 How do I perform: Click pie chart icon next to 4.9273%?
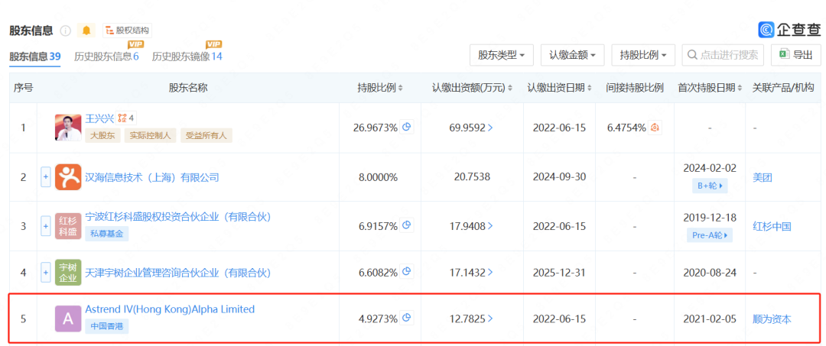pyautogui.click(x=407, y=319)
